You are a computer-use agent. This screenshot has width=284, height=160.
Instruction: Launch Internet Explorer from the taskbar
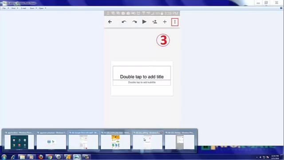(13, 157)
